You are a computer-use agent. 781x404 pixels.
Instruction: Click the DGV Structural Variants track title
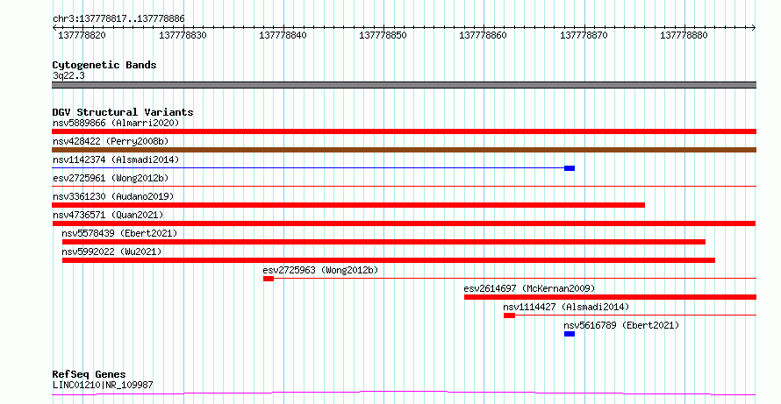pos(123,112)
